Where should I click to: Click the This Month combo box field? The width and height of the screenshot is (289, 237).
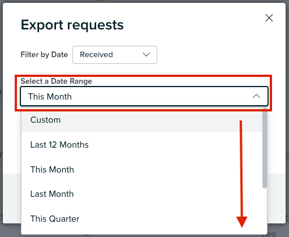pyautogui.click(x=144, y=96)
